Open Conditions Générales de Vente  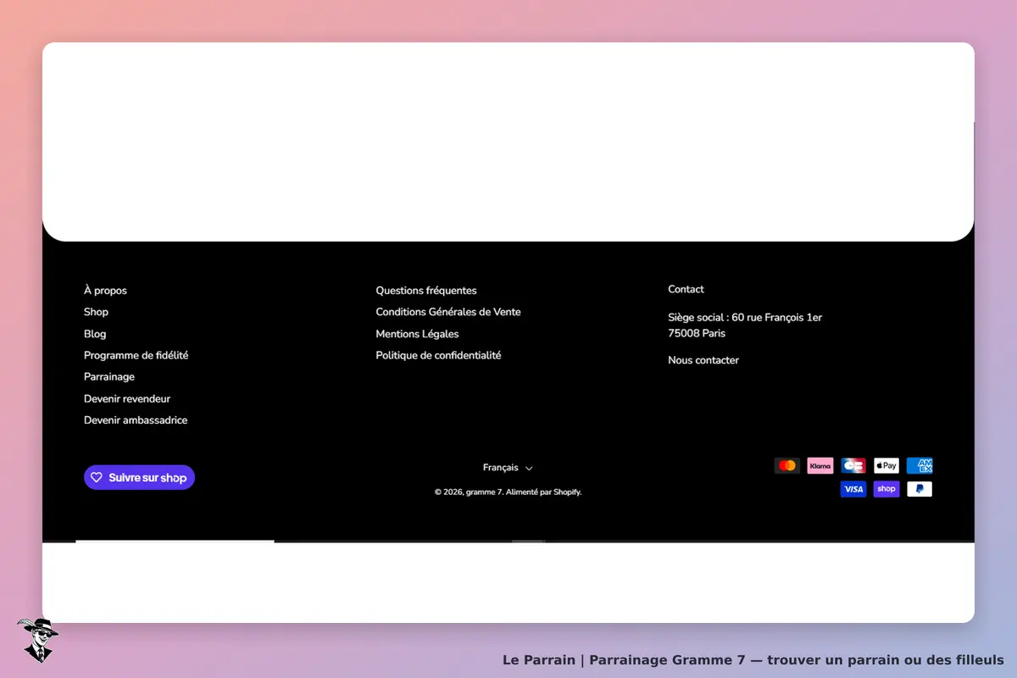click(448, 312)
